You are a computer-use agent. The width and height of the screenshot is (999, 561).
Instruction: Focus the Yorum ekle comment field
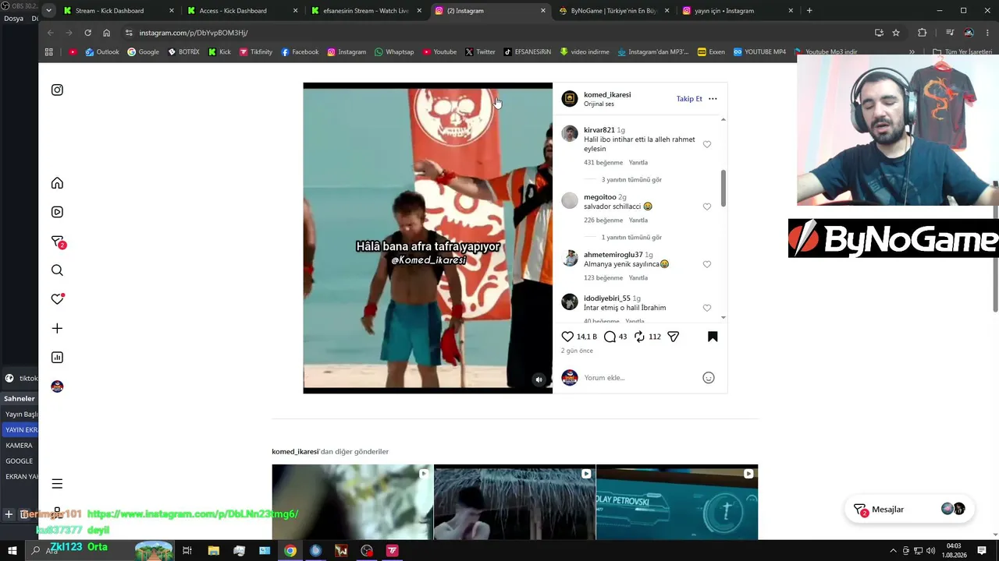point(640,378)
